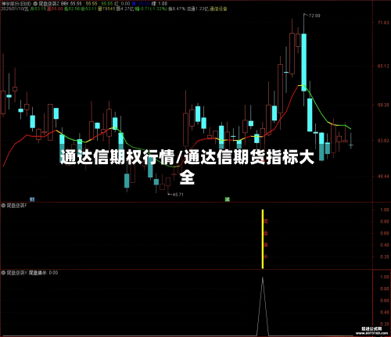Click the 45.71 low price label
Image resolution: width=391 pixels, height=337 pixels.
(178, 195)
